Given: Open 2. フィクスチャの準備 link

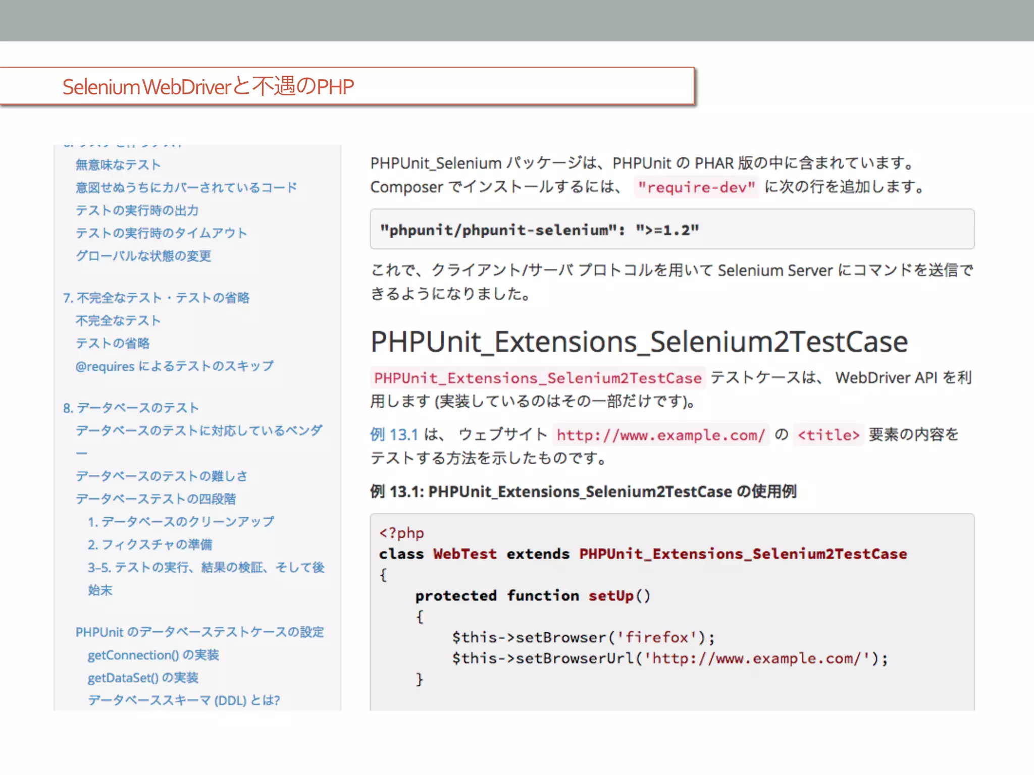Looking at the screenshot, I should pos(150,544).
